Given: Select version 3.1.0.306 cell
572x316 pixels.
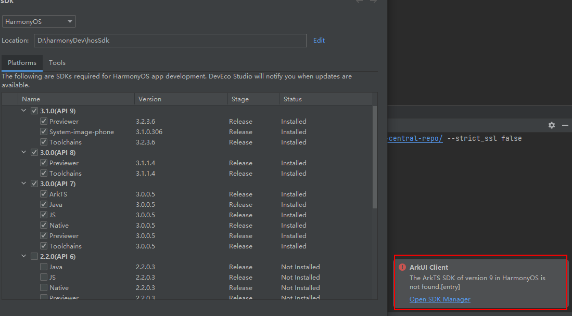Looking at the screenshot, I should coord(149,131).
